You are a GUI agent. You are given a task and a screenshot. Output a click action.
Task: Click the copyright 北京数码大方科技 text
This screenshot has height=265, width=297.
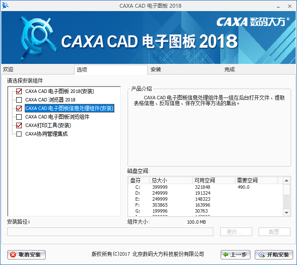tap(148, 254)
